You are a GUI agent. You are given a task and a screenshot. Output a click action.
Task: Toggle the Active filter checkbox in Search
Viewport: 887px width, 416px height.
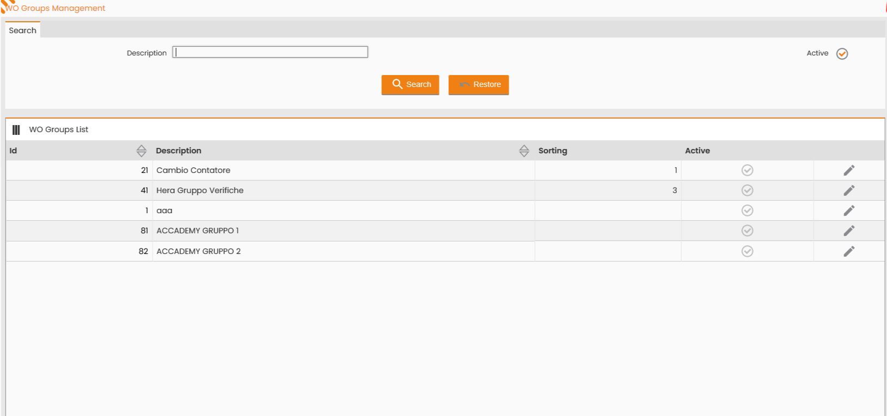pos(842,53)
